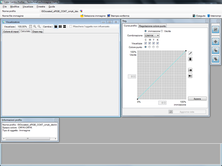This screenshot has height=166, width=222.
Task: Click the left scroll arrow in Informazioni profilo
Action: (x=4, y=139)
